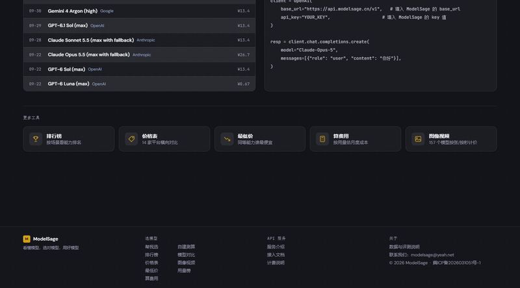Click the calculator icon on 算费用 card
This screenshot has height=288, width=520.
(x=322, y=139)
